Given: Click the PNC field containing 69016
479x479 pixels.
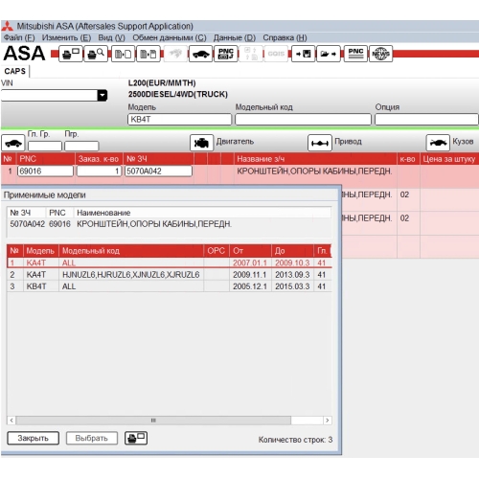Looking at the screenshot, I should 45,171.
